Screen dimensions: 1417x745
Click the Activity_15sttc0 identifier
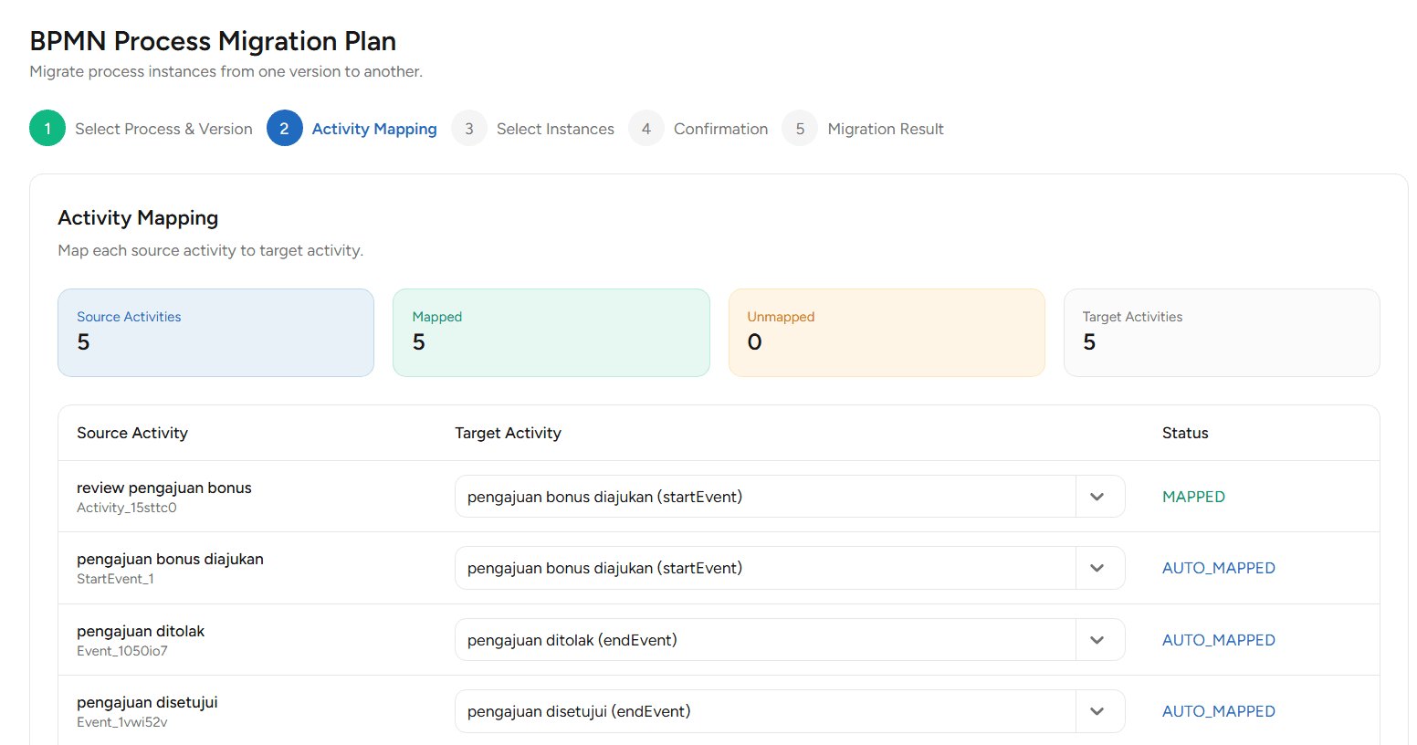tap(127, 508)
